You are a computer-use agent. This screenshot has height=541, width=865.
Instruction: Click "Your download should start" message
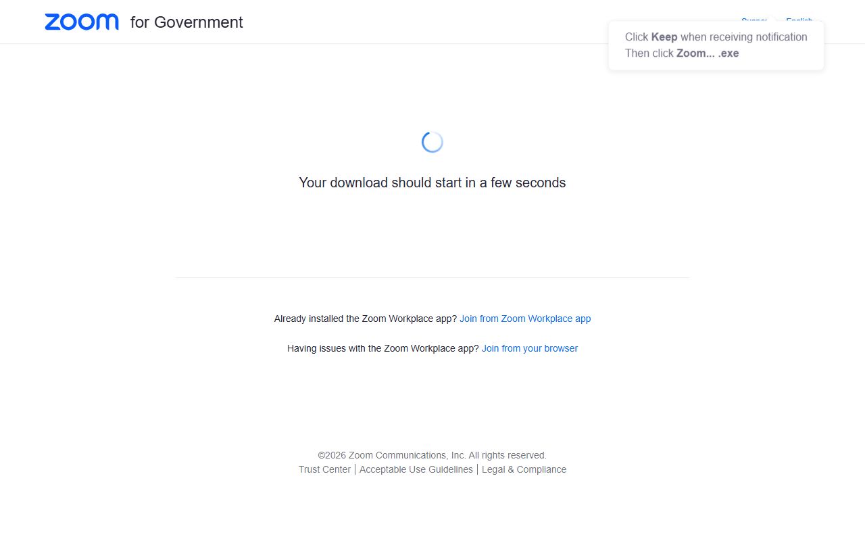pos(432,183)
